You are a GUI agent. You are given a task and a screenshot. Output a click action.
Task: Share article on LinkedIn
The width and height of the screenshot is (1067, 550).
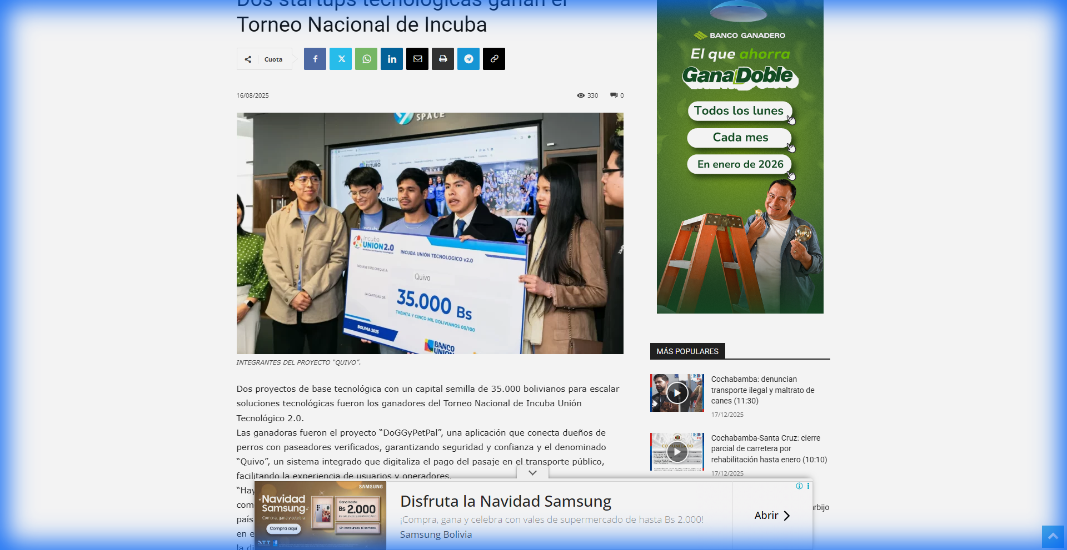point(392,59)
